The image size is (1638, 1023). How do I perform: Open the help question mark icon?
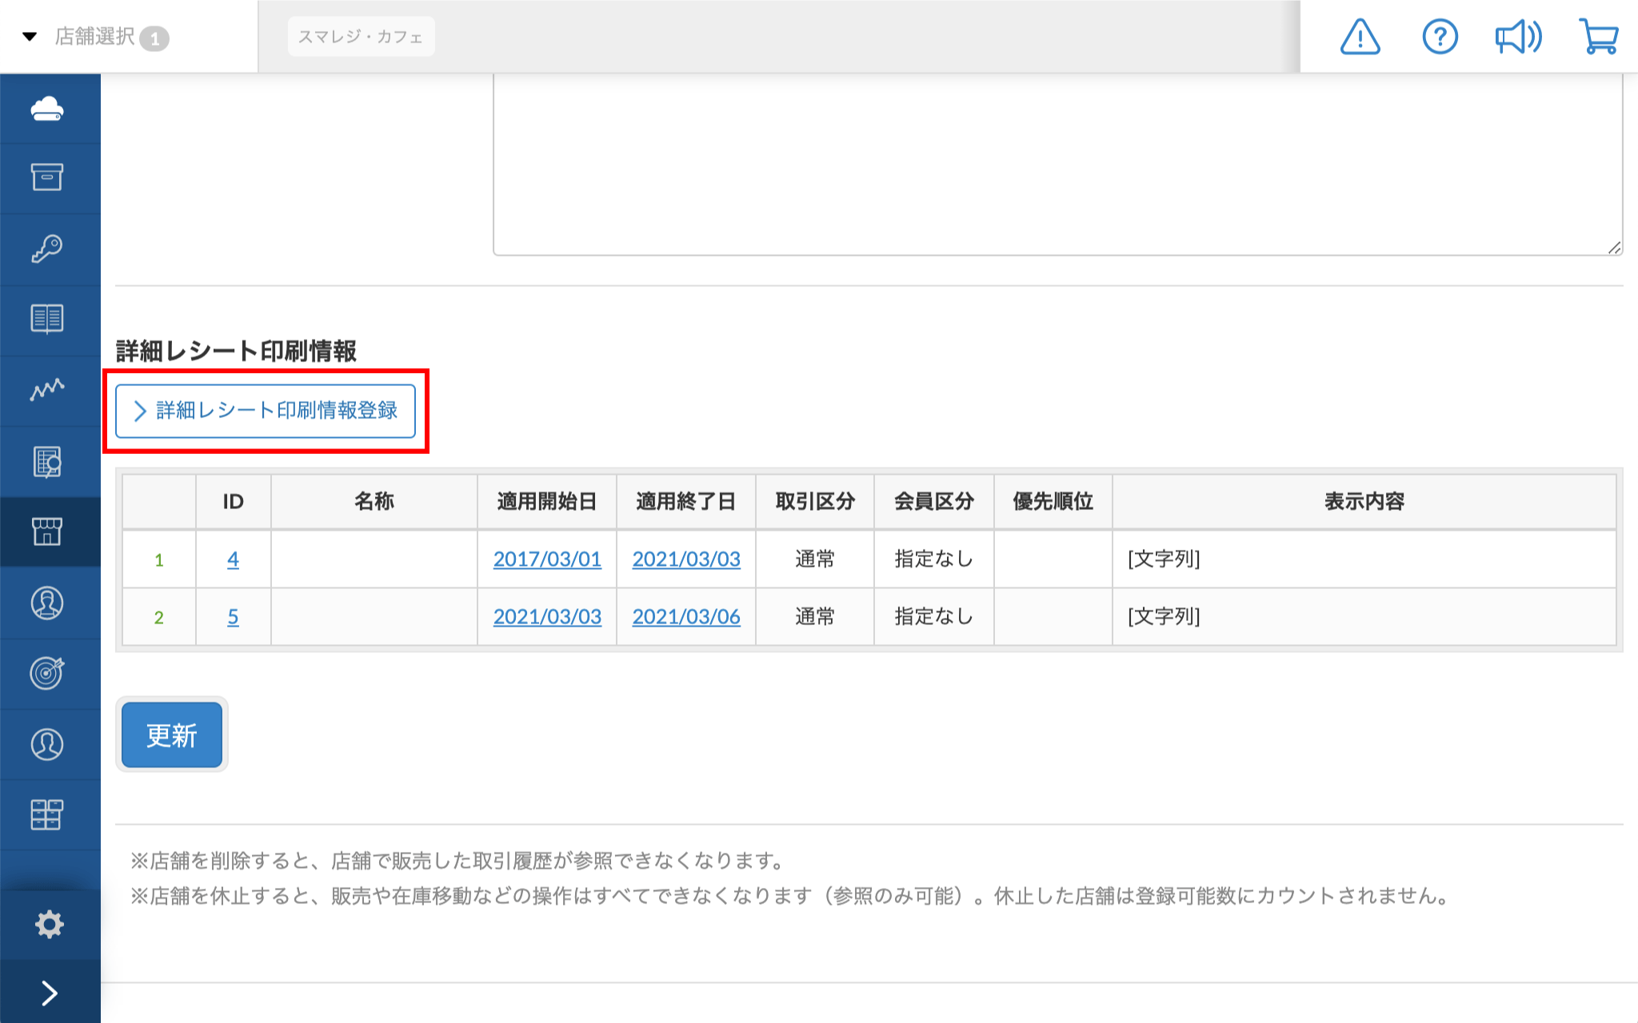tap(1440, 37)
